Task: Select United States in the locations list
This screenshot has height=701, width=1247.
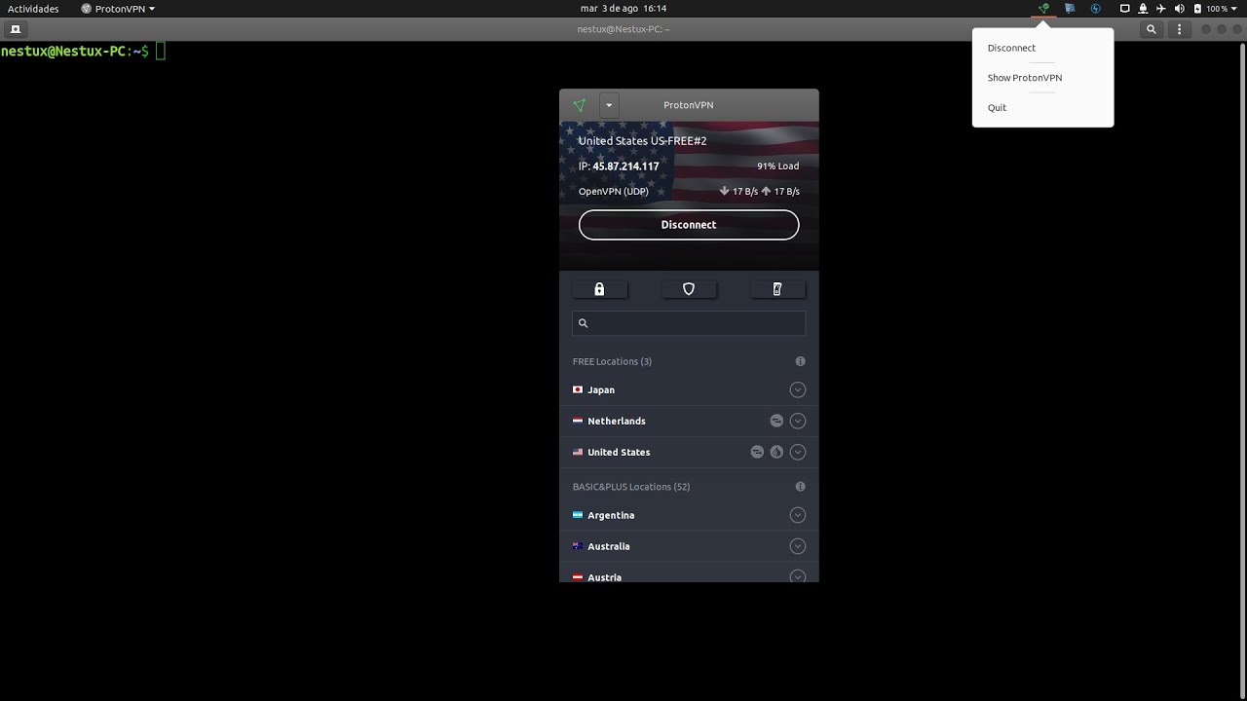Action: pyautogui.click(x=619, y=453)
